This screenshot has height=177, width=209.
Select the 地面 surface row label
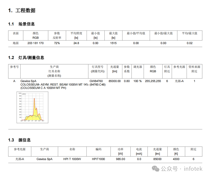(x=15, y=43)
